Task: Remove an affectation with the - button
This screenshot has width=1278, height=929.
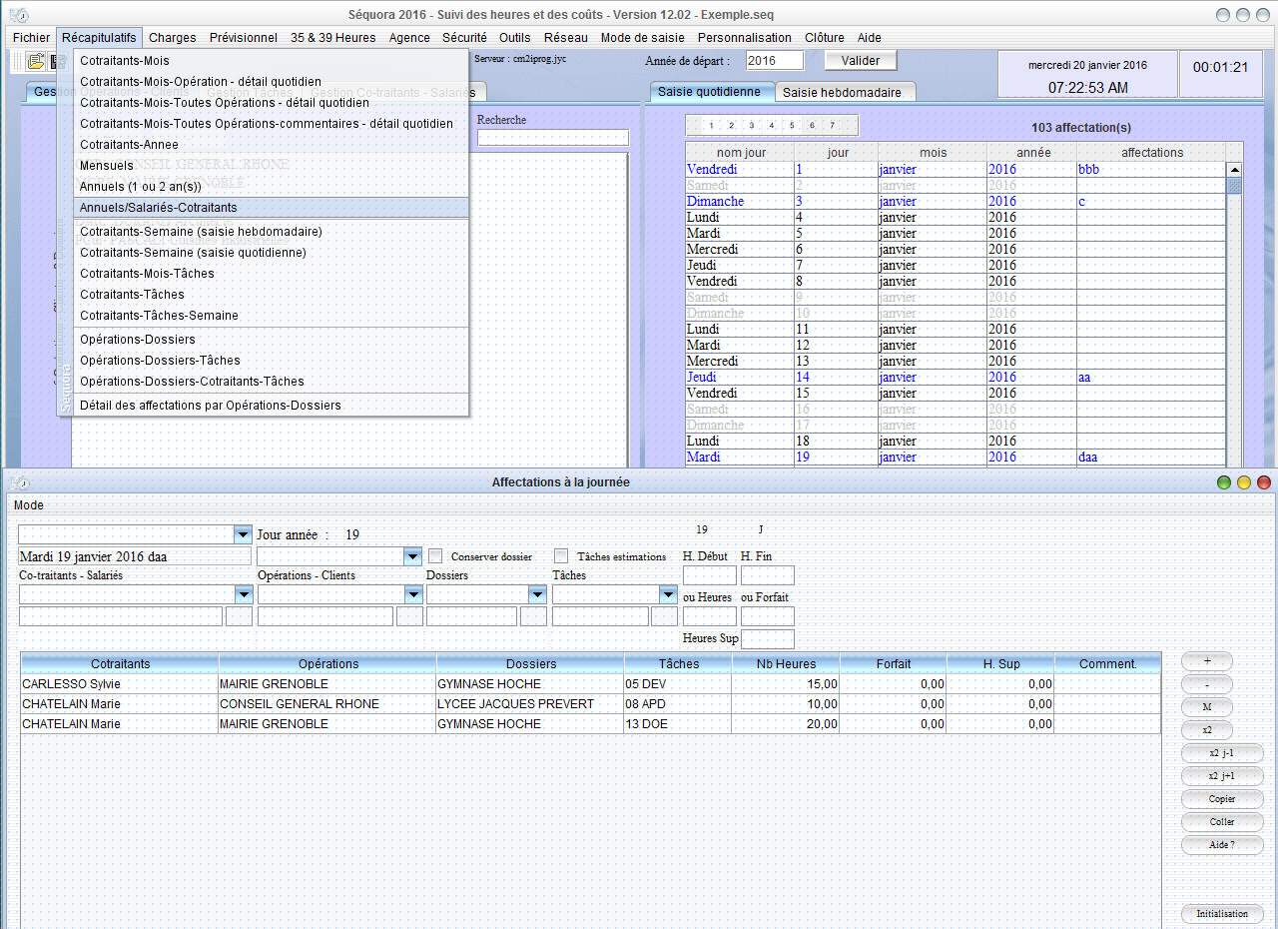Action: click(x=1206, y=684)
